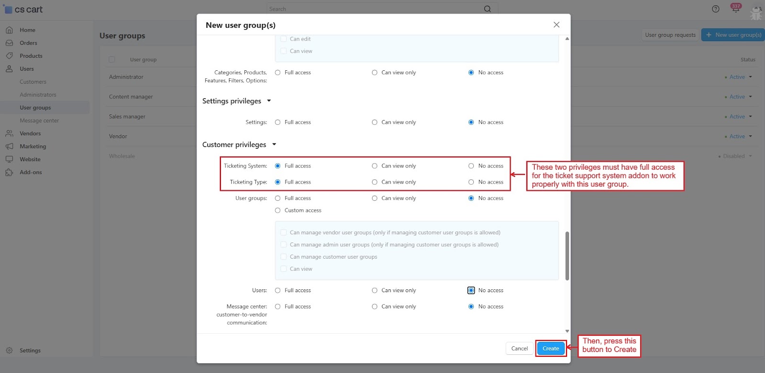This screenshot has height=373, width=765.
Task: Go to Customers in the sidebar
Action: (33, 82)
